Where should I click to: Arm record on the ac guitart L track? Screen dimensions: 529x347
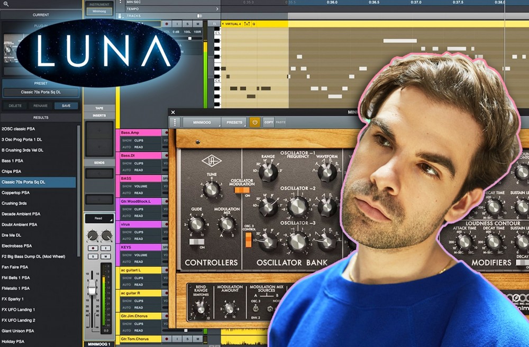(x=166, y=270)
